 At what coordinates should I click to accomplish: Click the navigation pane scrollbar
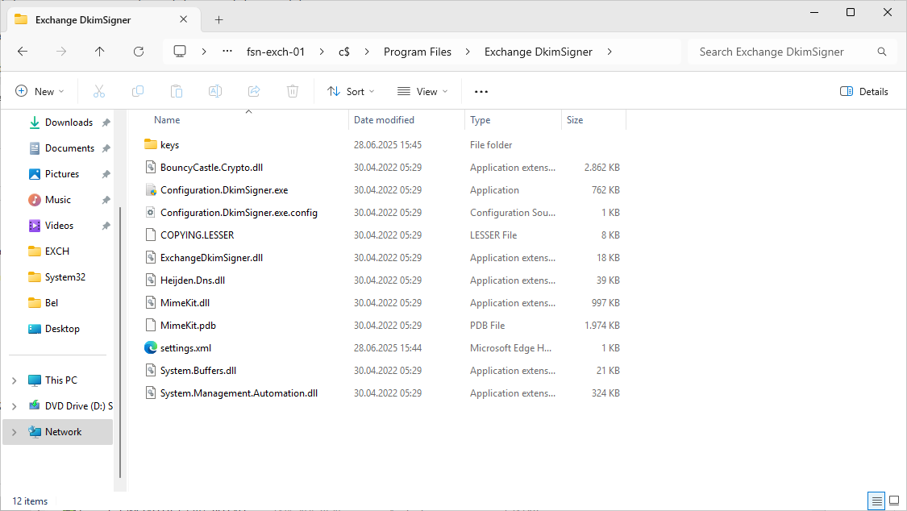(x=120, y=341)
